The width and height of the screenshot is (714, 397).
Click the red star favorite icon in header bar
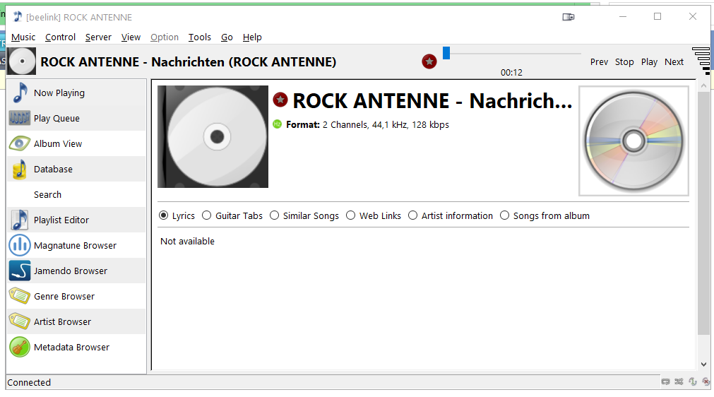429,61
